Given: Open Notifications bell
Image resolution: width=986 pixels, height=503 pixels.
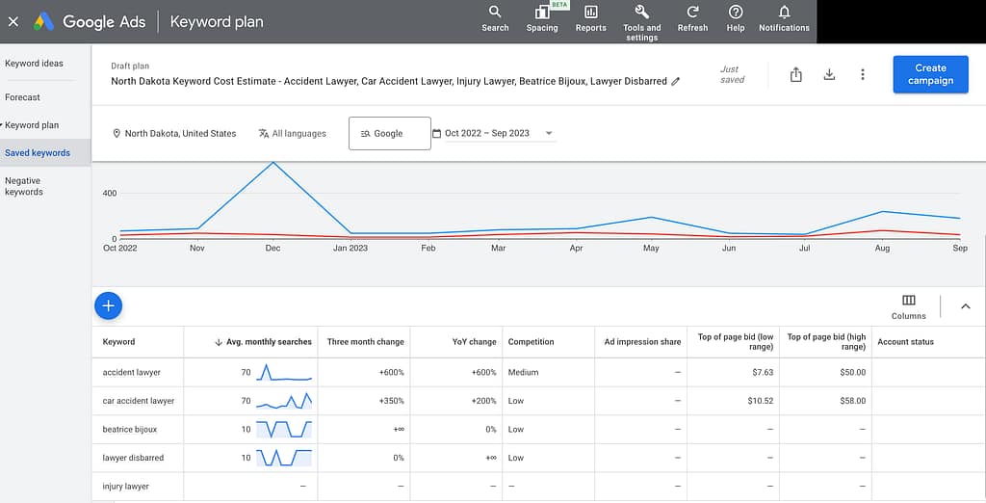Looking at the screenshot, I should [784, 19].
